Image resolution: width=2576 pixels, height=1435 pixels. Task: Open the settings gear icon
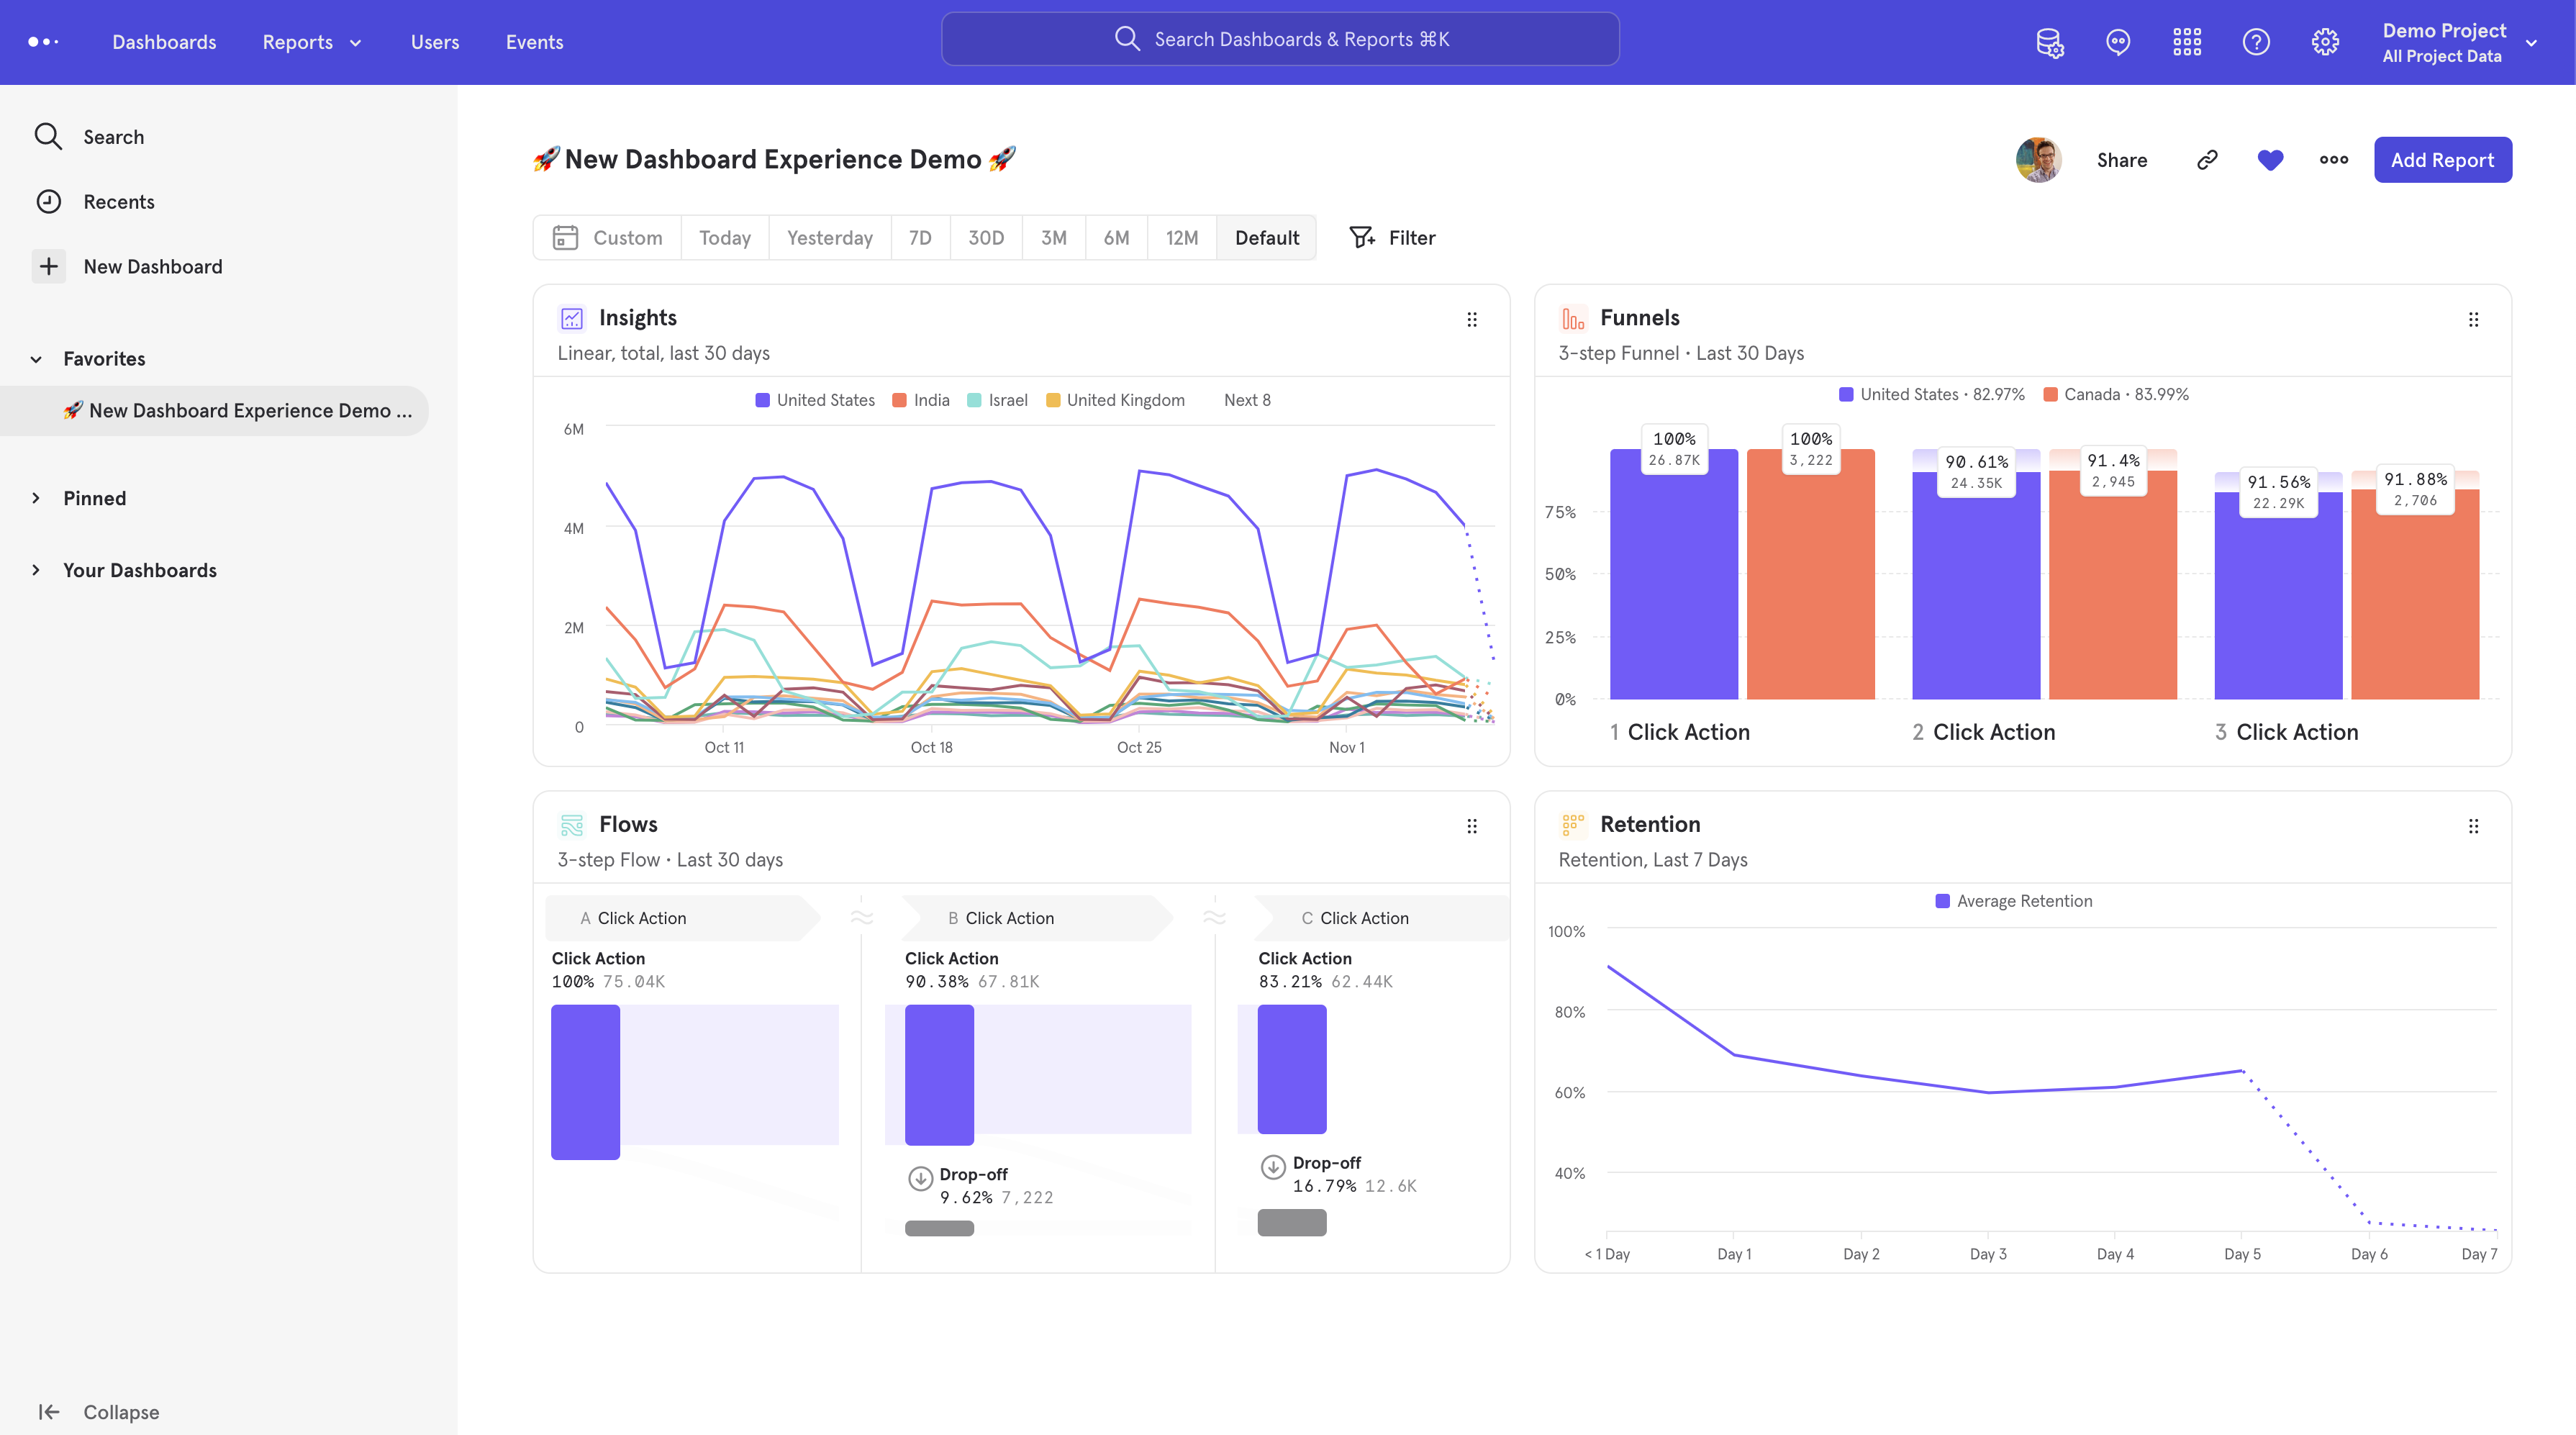[x=2325, y=42]
